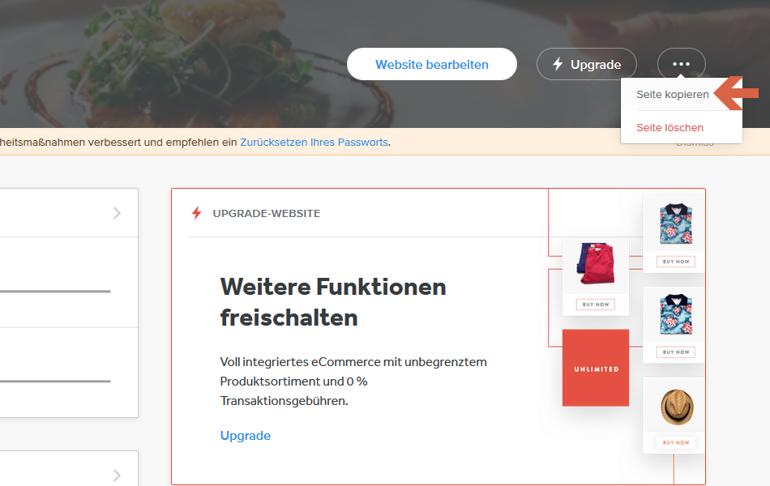Click the red UNLIMITED tile
The width and height of the screenshot is (770, 486).
(x=596, y=368)
